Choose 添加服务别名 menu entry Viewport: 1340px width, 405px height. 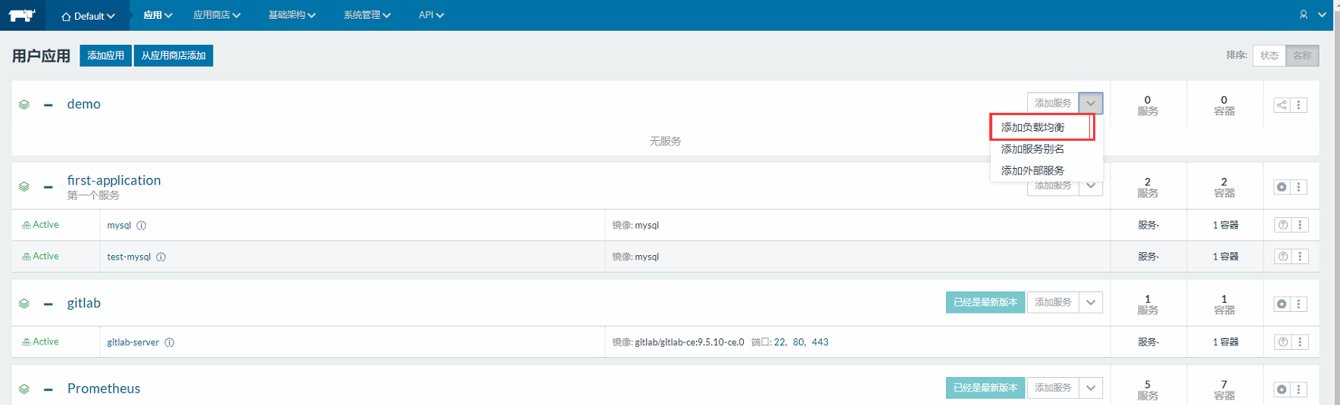click(x=1032, y=149)
